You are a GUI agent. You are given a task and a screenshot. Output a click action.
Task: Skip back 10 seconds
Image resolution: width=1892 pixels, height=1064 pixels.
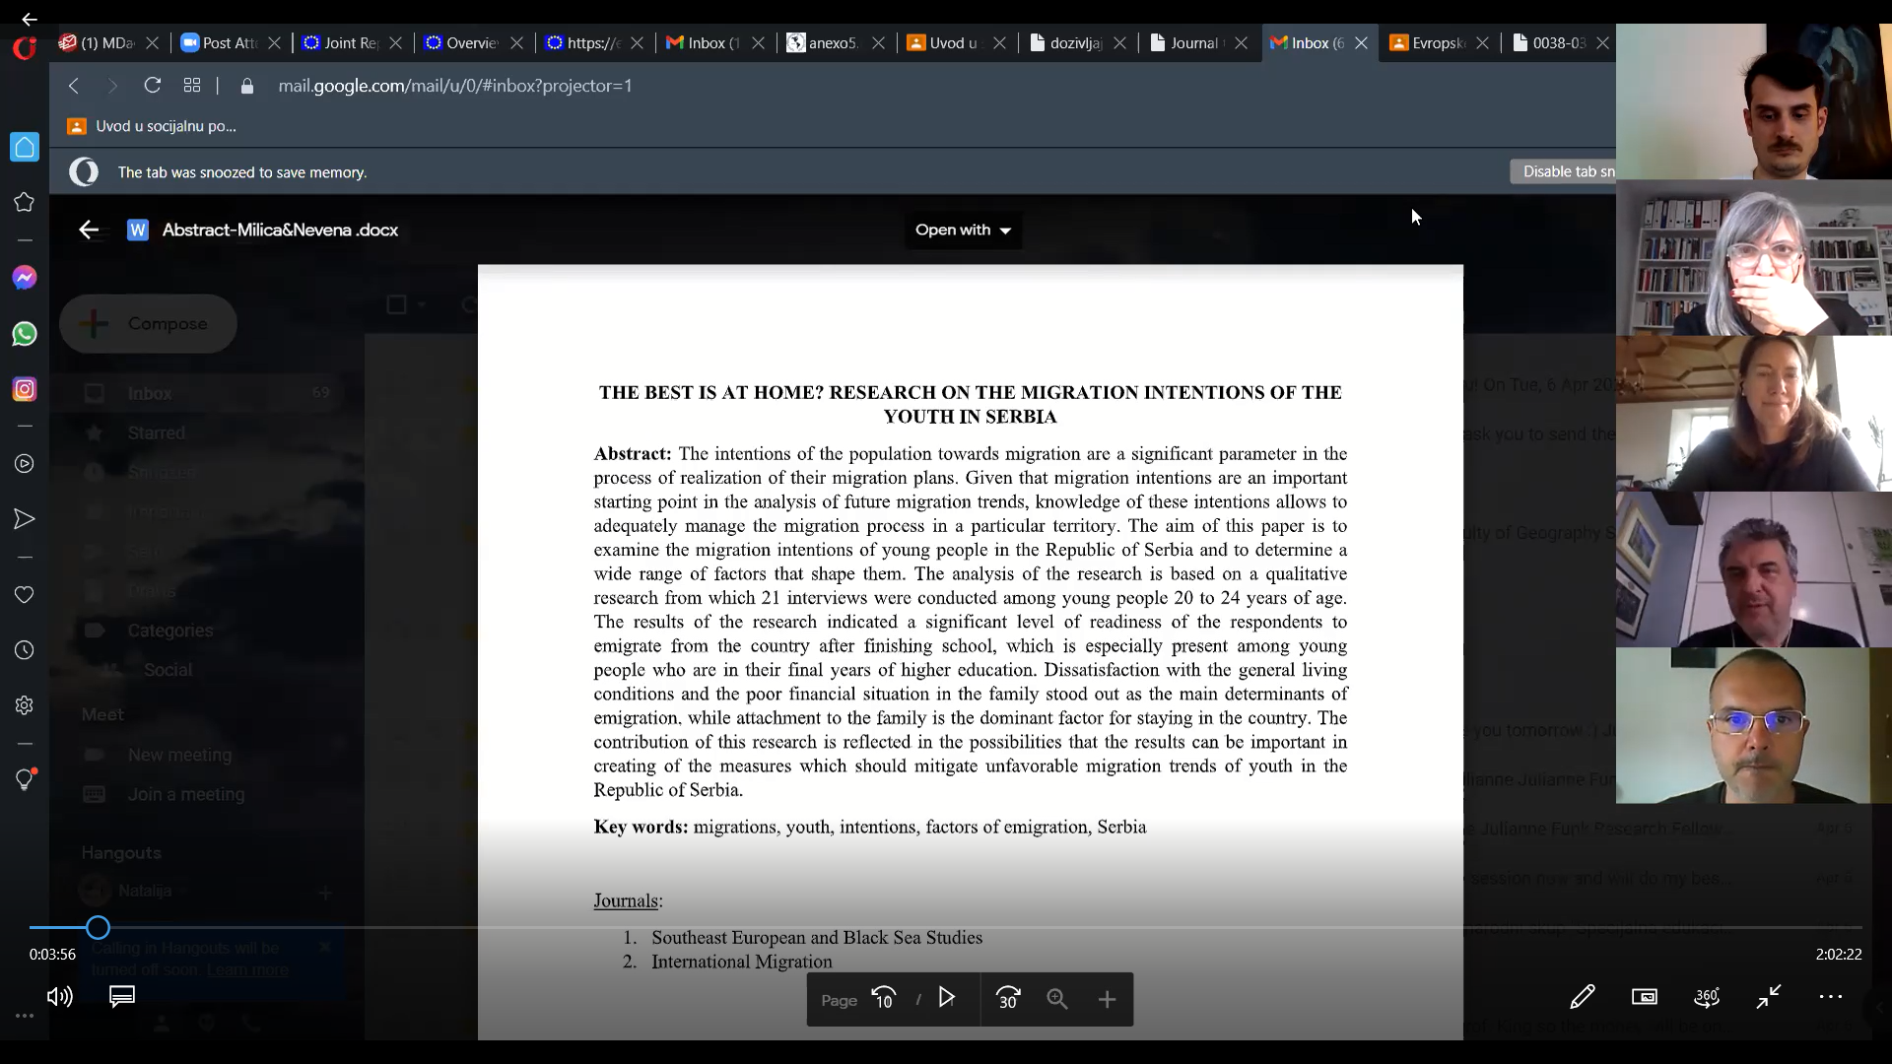tap(884, 999)
